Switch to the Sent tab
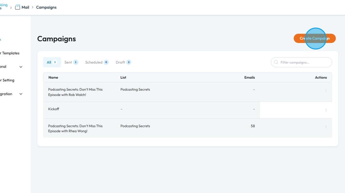Viewport: 345px width, 193px height. click(71, 62)
